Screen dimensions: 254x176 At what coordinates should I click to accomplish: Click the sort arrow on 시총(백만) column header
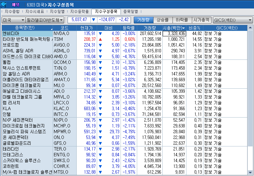184,28
